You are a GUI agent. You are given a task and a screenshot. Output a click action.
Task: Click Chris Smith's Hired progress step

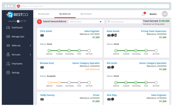[79, 50]
